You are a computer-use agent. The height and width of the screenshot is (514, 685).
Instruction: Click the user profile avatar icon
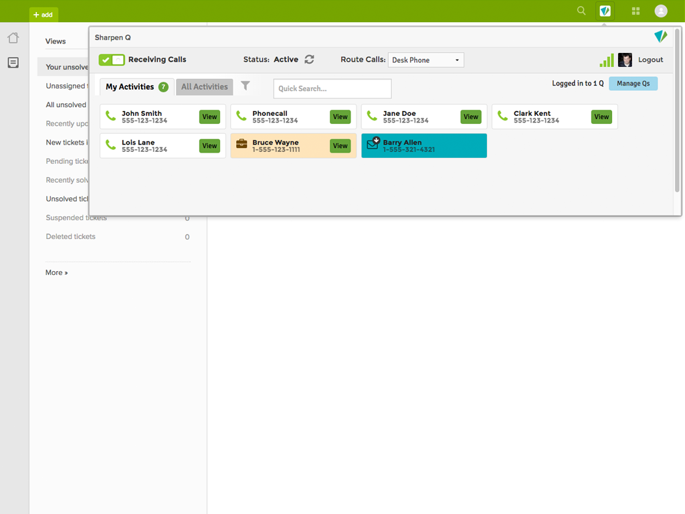click(x=661, y=11)
